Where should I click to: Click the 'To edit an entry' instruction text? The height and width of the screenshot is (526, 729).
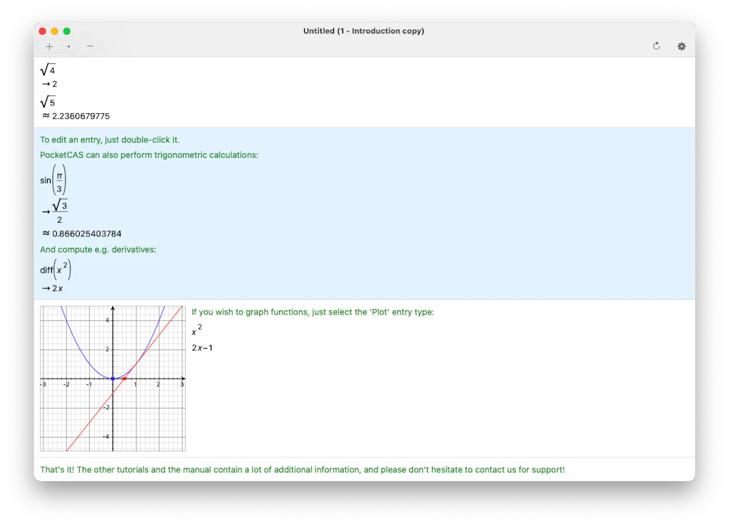pos(110,140)
